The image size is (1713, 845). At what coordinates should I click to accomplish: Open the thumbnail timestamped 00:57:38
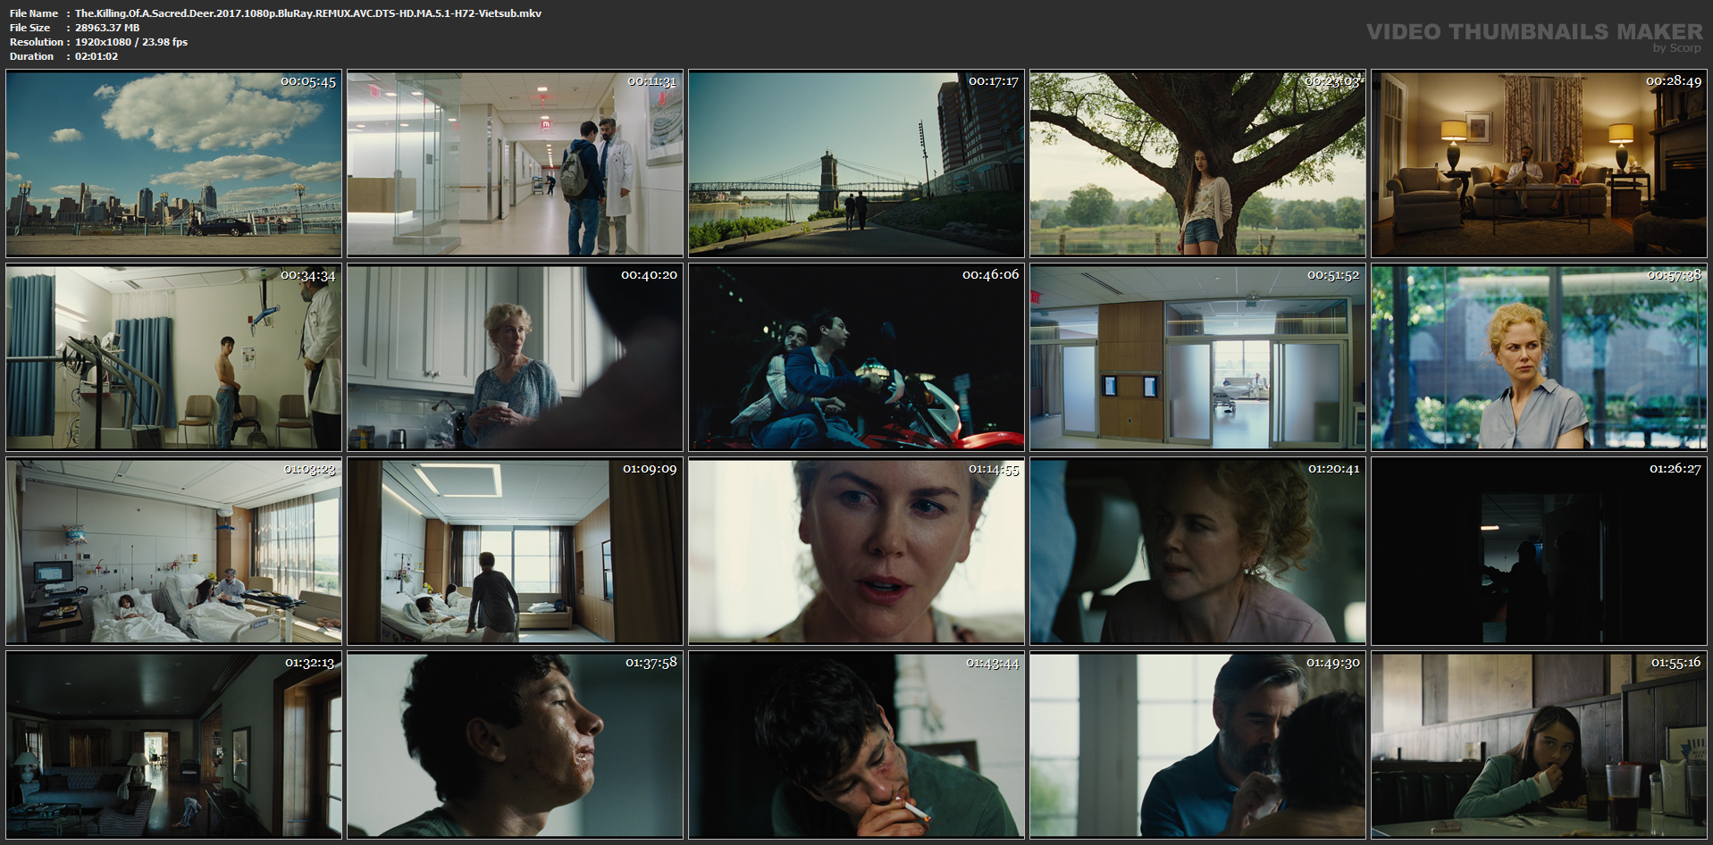pos(1539,357)
